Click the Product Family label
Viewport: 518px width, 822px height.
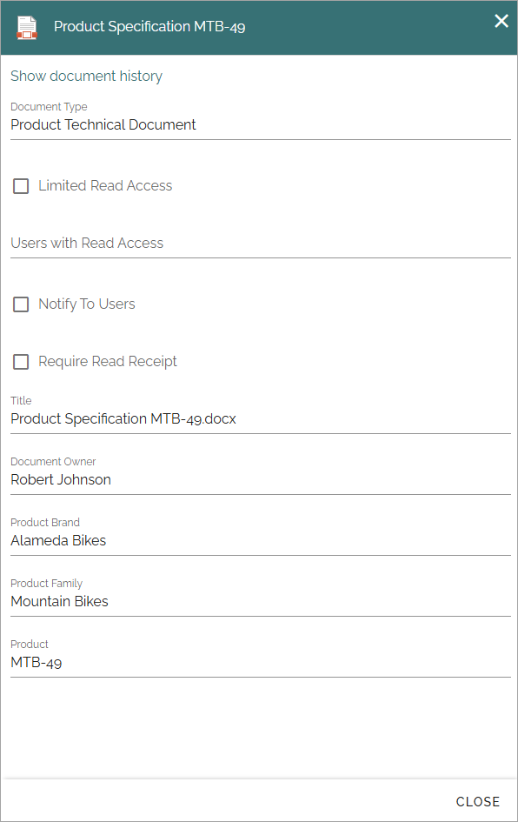coord(47,584)
